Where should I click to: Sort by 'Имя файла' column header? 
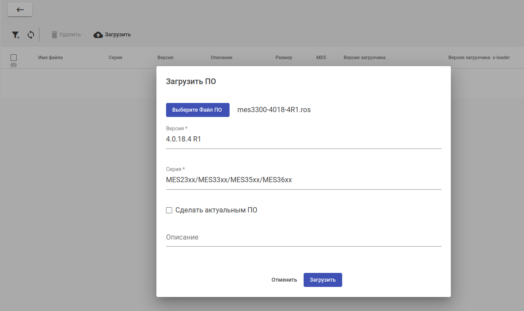50,57
